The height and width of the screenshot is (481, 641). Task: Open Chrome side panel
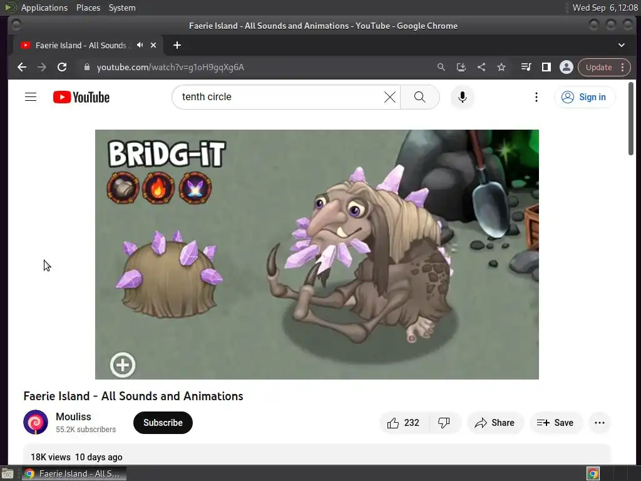click(546, 67)
